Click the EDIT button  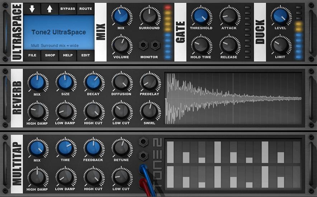[86, 56]
